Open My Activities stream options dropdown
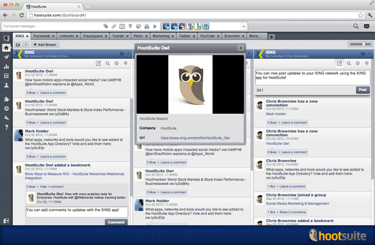Viewport: 375px width, 245px height. click(x=369, y=54)
